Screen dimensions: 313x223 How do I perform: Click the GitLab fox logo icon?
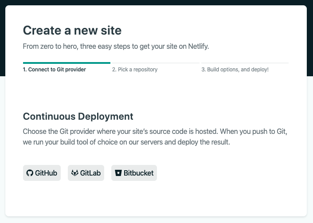tap(75, 173)
